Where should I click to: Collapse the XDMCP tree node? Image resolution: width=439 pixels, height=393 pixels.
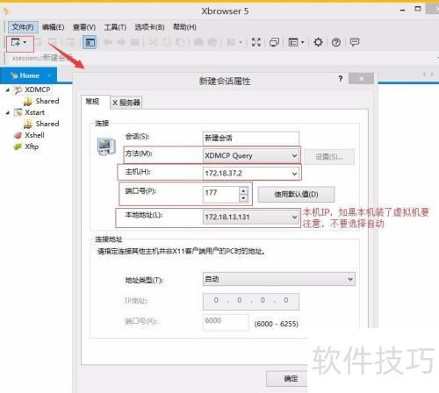click(8, 89)
